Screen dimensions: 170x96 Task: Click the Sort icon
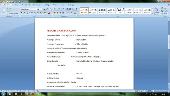point(73,9)
